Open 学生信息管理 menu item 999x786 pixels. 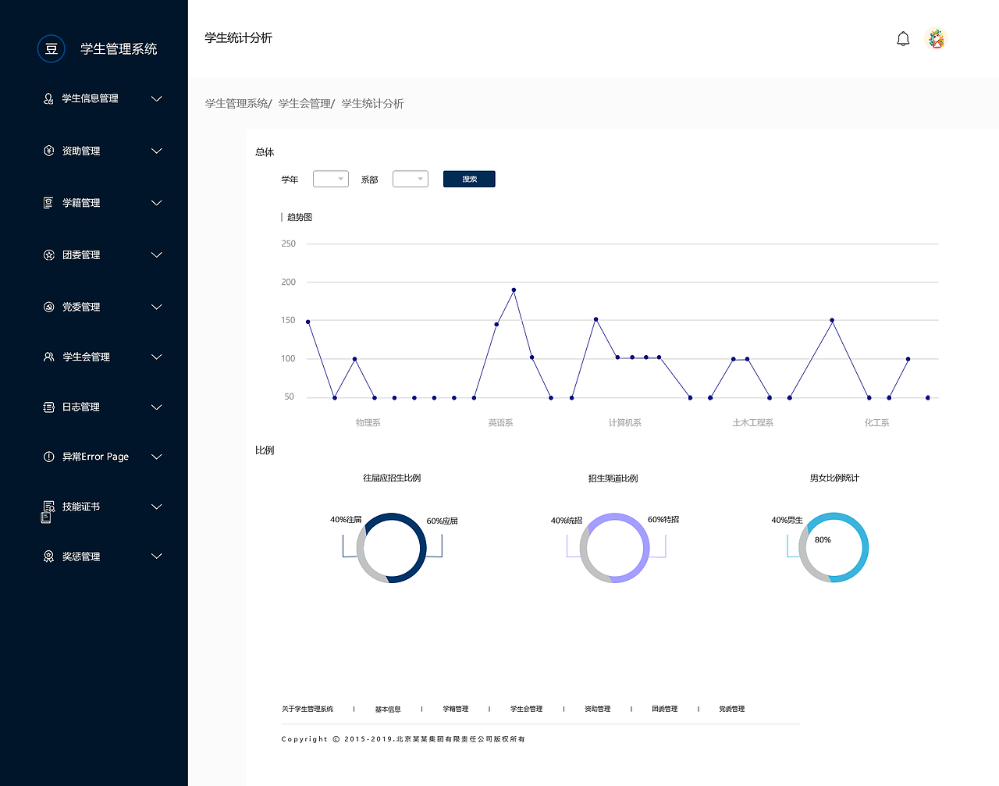pyautogui.click(x=91, y=98)
